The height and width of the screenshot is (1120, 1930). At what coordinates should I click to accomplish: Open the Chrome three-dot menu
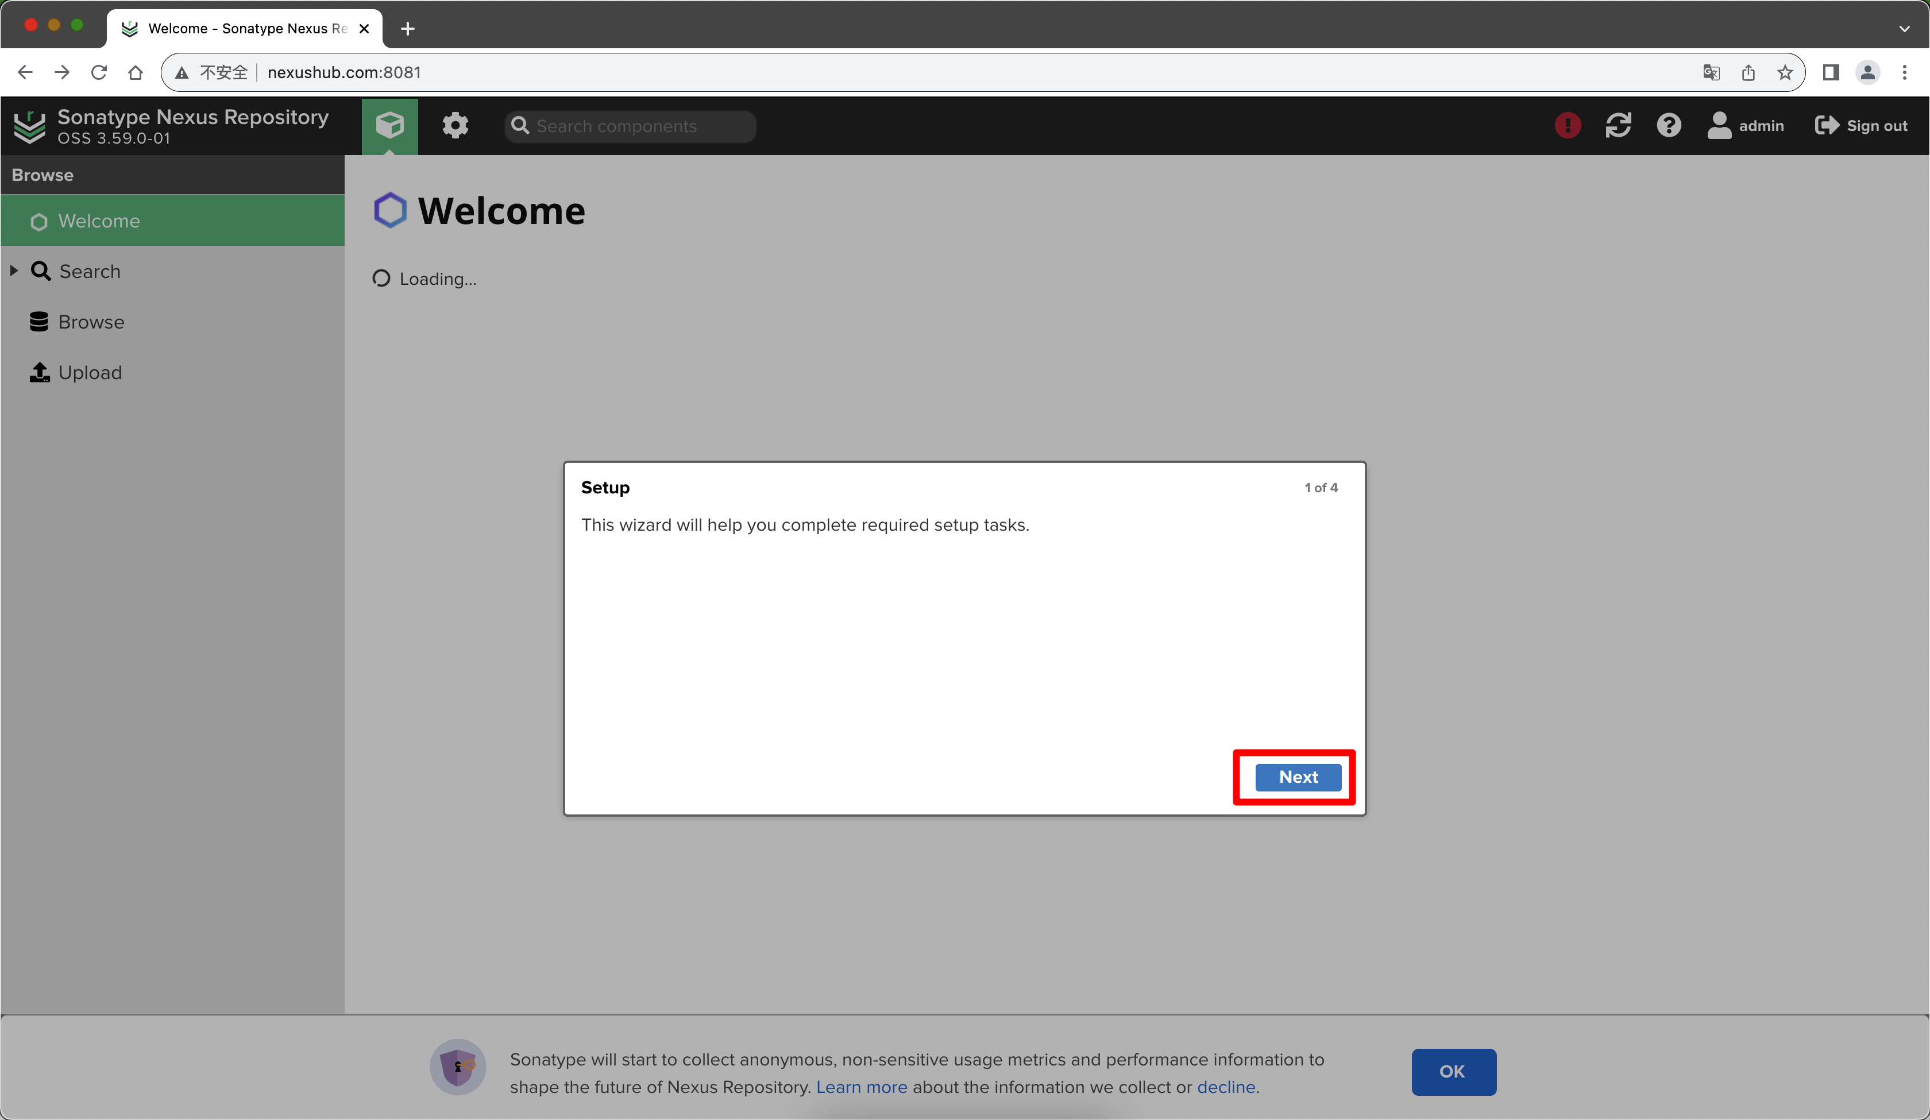[1905, 73]
